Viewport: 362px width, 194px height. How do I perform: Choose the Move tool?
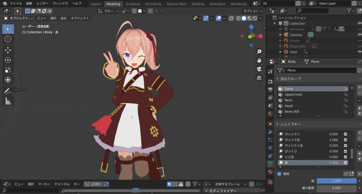[8, 50]
